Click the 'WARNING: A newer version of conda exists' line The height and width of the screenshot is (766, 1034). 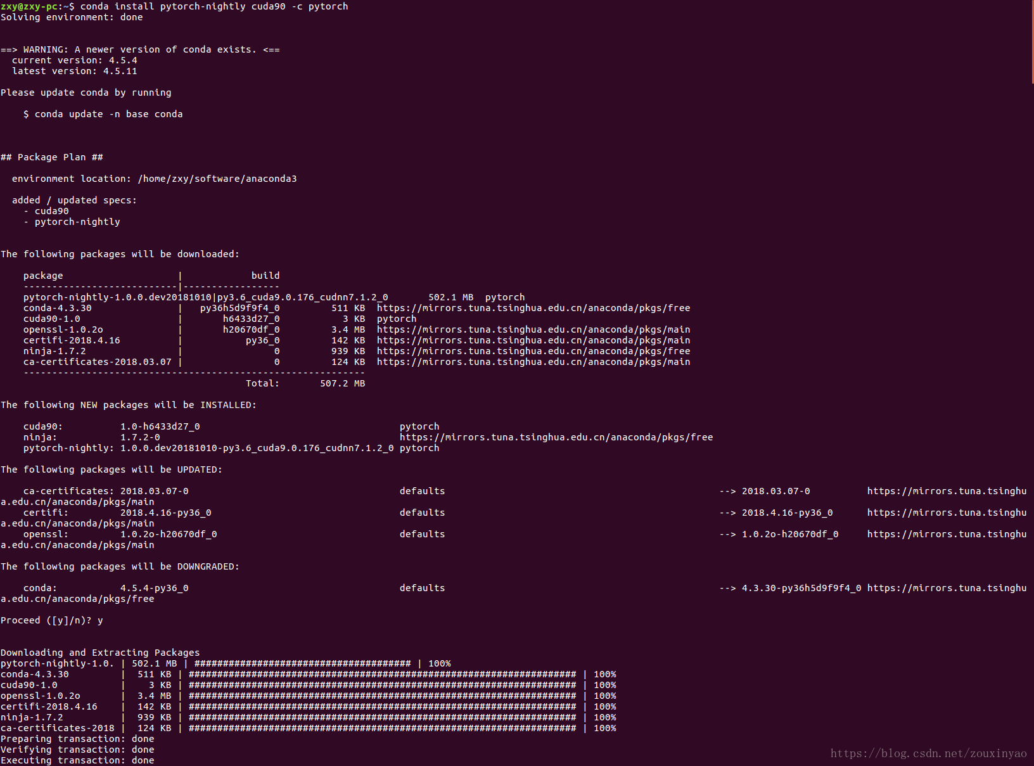point(140,49)
